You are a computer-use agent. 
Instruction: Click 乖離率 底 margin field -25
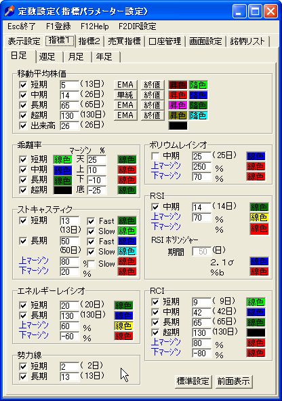point(96,190)
